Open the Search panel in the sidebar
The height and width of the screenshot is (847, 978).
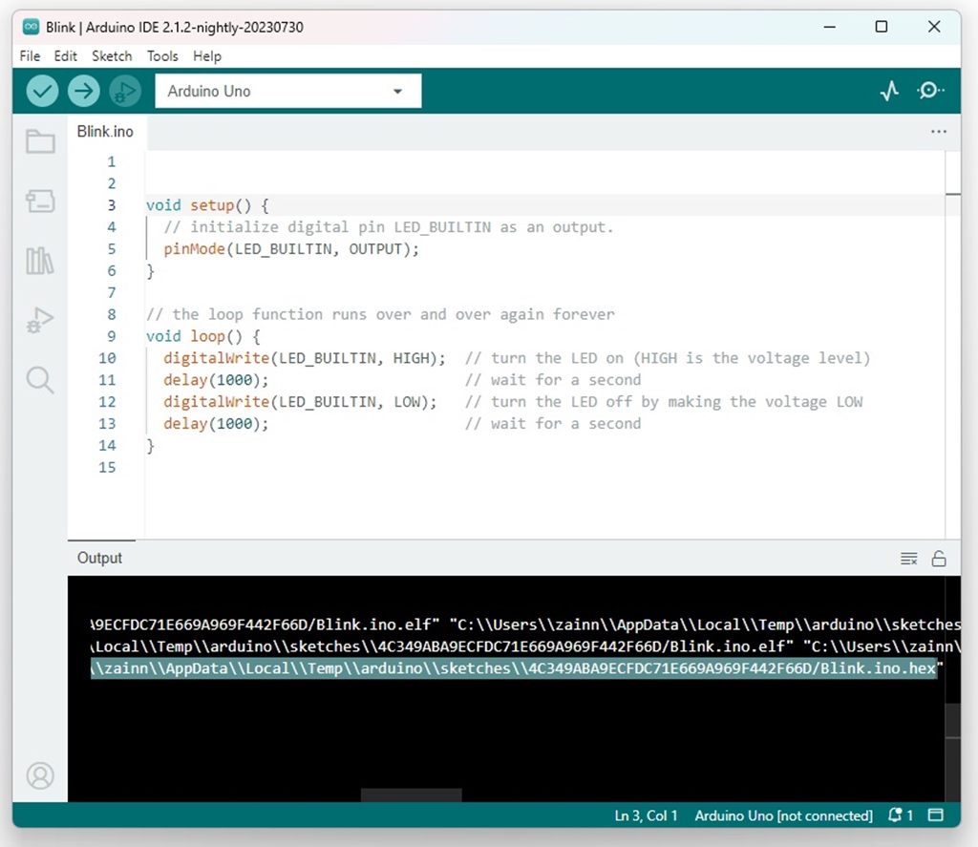click(39, 380)
